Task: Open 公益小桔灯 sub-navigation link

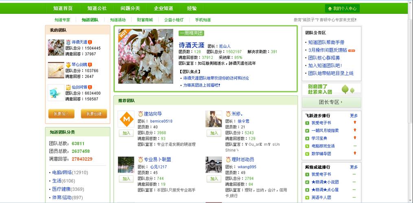Action: (x=174, y=20)
